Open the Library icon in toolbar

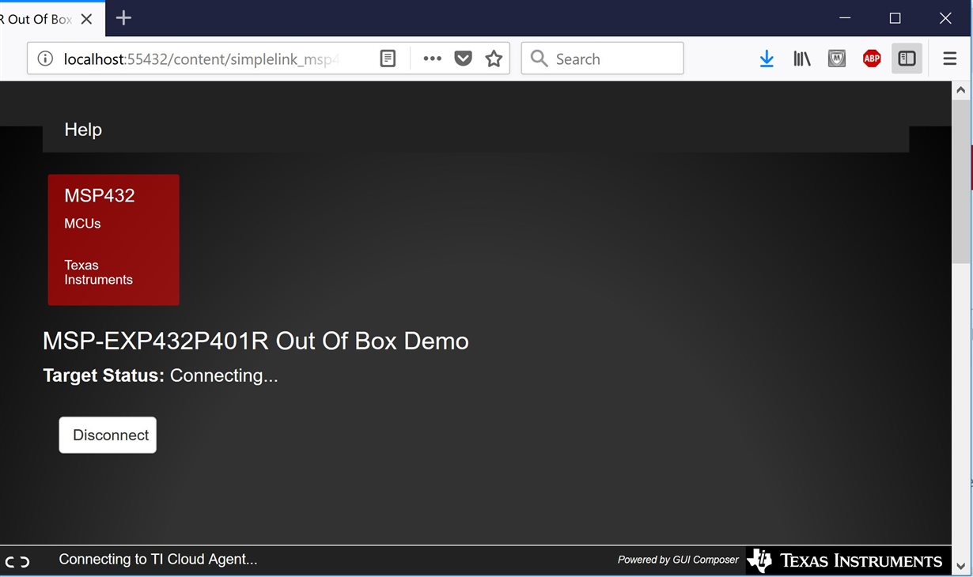tap(802, 58)
